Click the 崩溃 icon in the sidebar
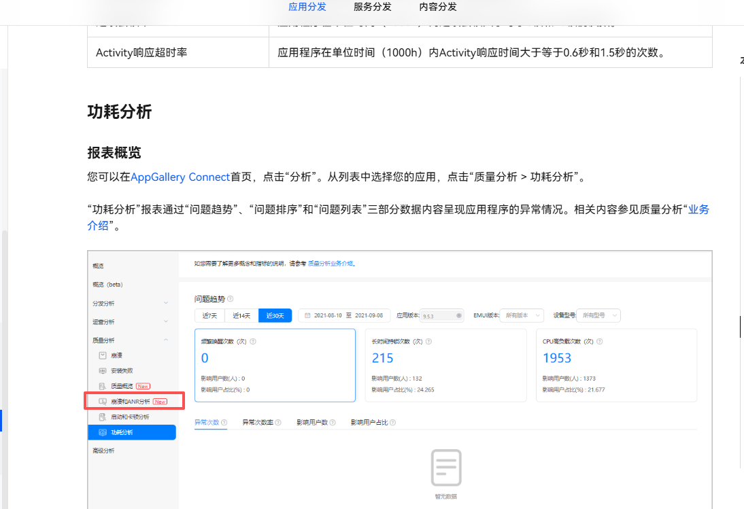 [102, 355]
